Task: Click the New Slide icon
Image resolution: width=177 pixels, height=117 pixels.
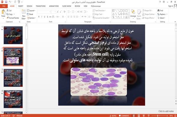Action: 24,12
